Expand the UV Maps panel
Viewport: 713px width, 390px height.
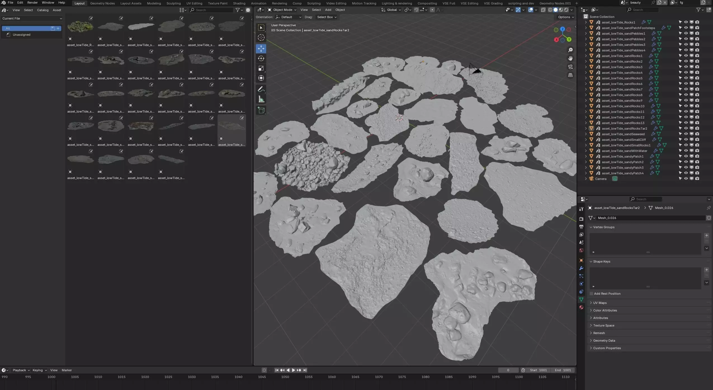pyautogui.click(x=600, y=303)
